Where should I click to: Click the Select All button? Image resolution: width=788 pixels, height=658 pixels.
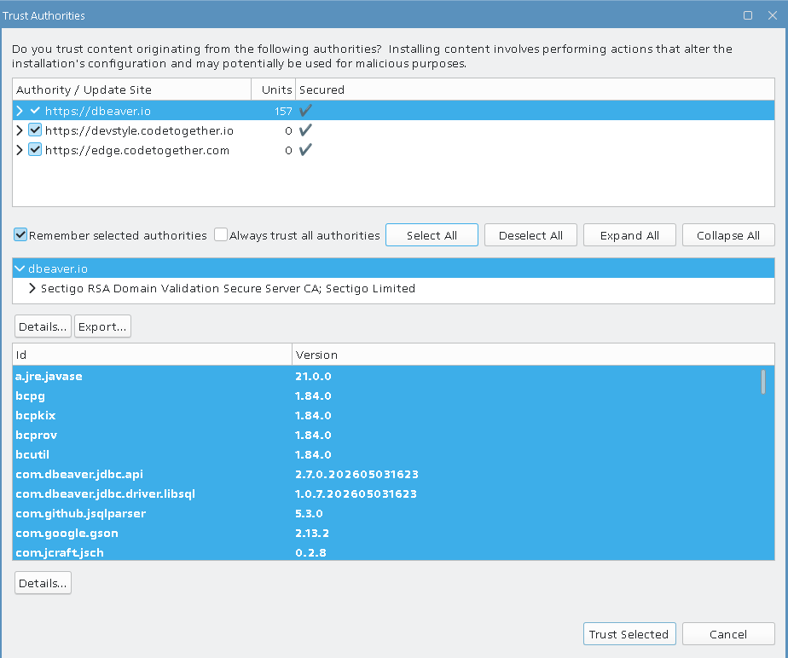tap(432, 235)
